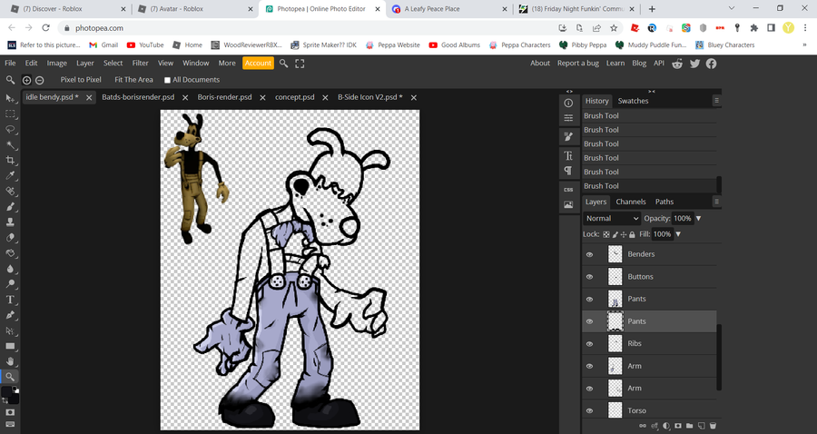
Task: Select the Spot Healing Brush tool
Action: [x=10, y=192]
